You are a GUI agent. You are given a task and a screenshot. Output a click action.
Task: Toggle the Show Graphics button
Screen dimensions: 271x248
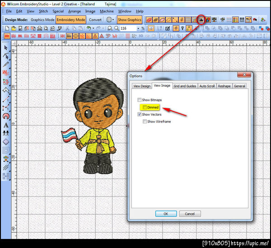130,20
